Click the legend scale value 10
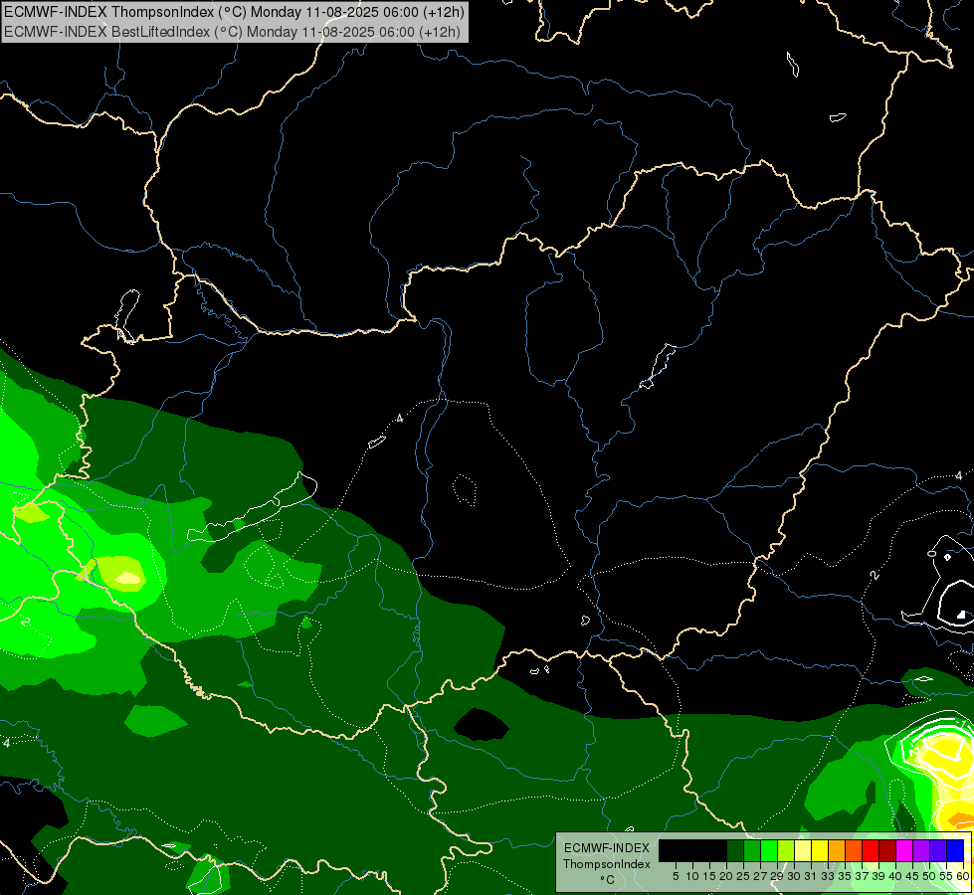 692,876
